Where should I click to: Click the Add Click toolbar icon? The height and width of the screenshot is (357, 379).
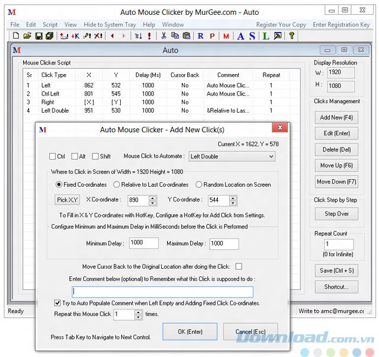click(64, 36)
